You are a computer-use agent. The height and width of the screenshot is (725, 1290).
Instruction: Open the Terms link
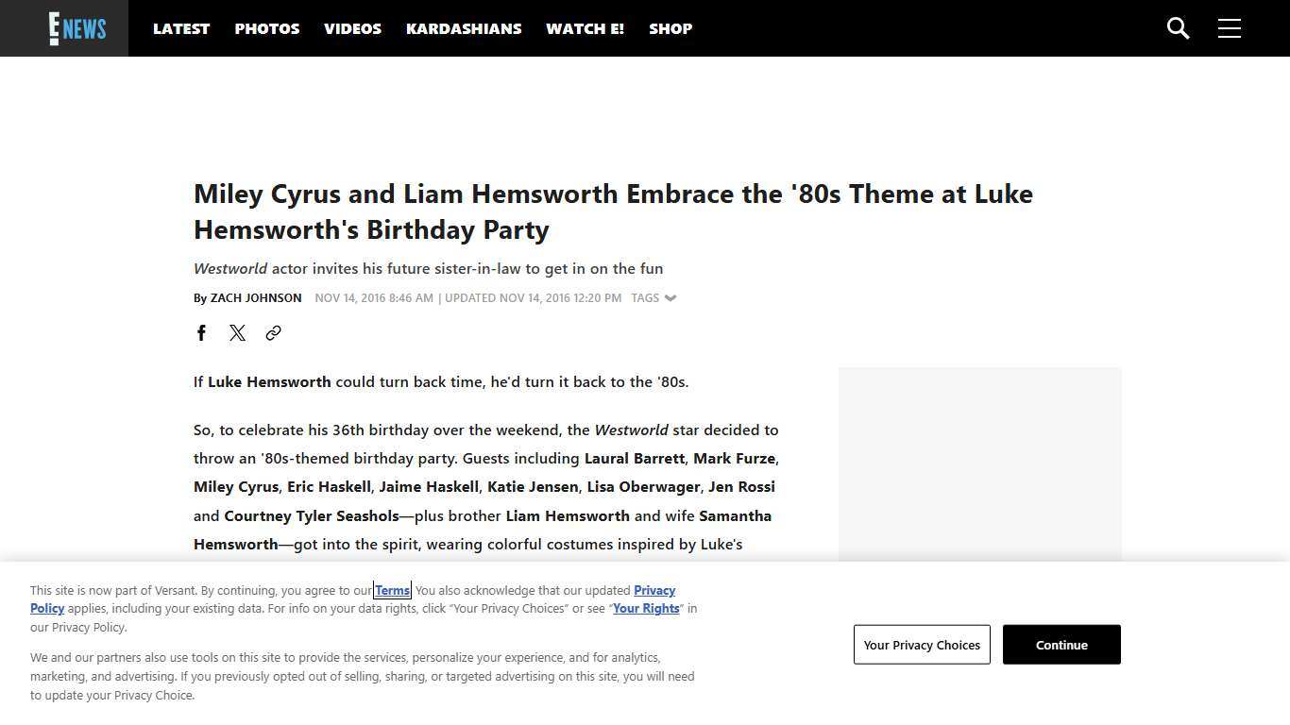click(392, 591)
